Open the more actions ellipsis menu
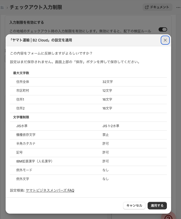The image size is (181, 219). (x=178, y=7)
